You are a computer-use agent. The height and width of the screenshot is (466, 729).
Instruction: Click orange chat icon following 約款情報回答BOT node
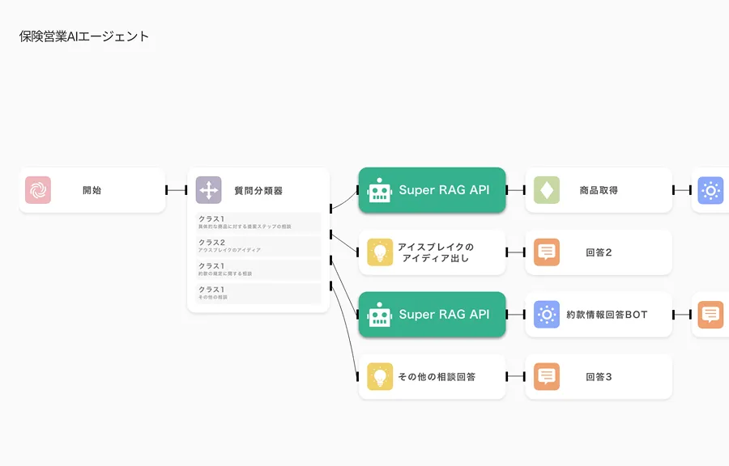[711, 315]
